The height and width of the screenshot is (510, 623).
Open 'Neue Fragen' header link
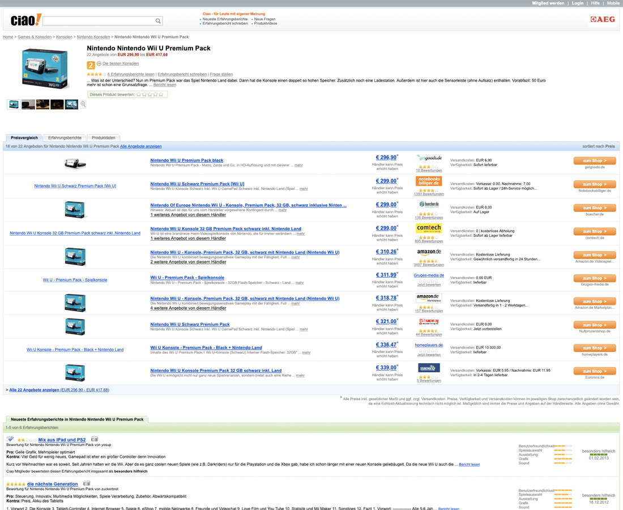(264, 19)
